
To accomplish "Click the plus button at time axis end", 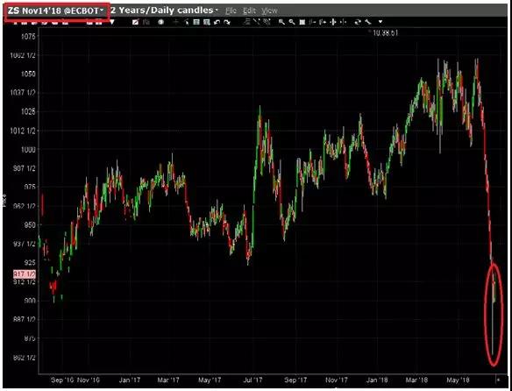I will [498, 380].
